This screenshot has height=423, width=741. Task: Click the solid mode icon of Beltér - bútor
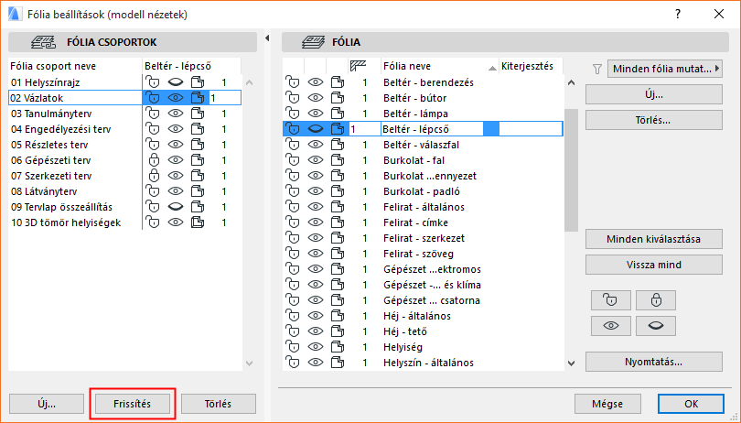(337, 98)
